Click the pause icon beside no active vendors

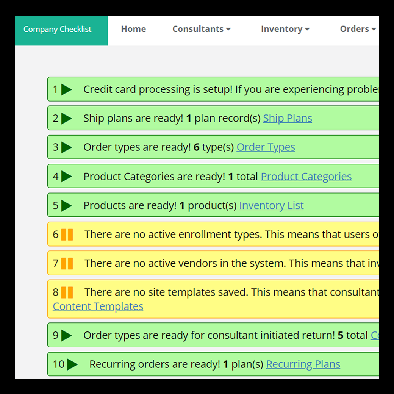point(67,263)
